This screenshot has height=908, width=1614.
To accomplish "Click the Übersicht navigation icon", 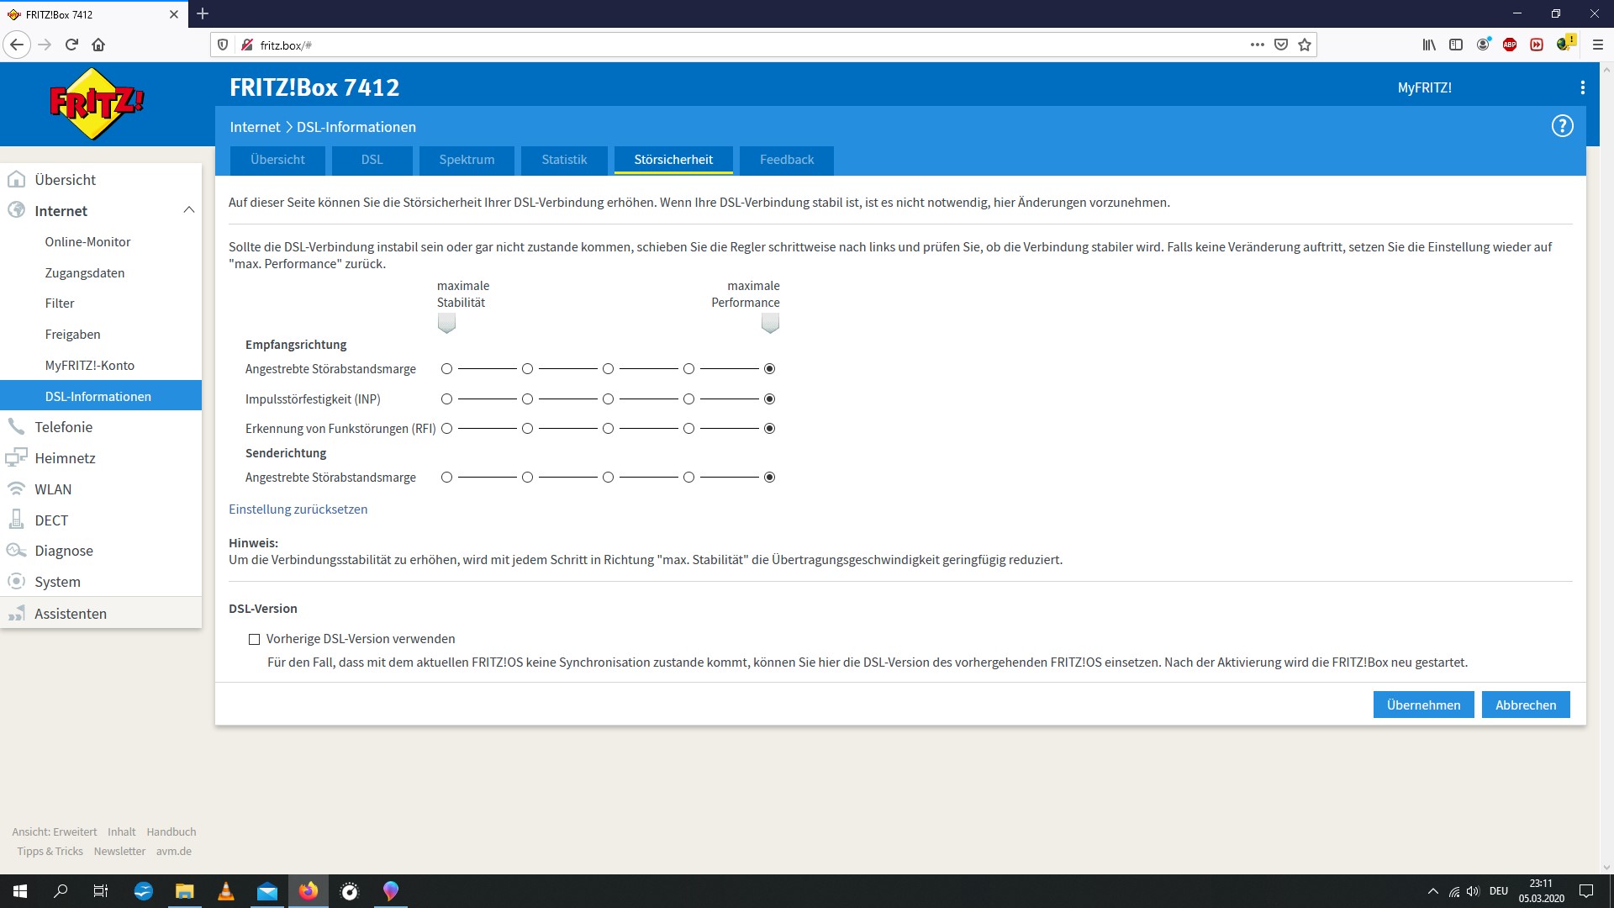I will pyautogui.click(x=18, y=178).
